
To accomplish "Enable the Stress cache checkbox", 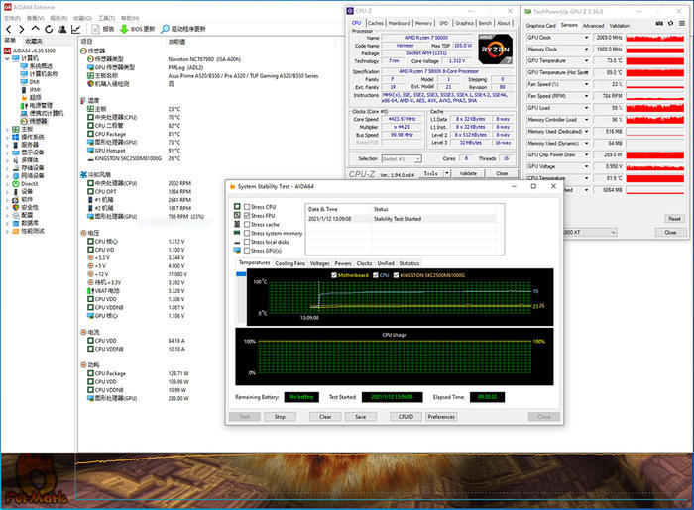I will 247,225.
